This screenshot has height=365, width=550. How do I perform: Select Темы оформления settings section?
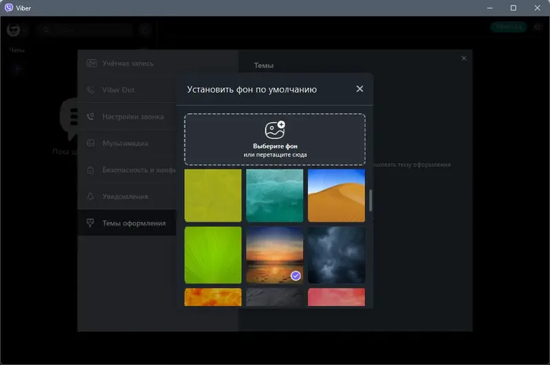[127, 223]
